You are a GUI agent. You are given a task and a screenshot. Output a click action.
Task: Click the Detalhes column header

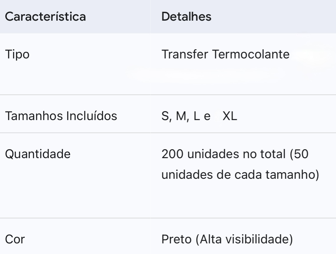186,17
